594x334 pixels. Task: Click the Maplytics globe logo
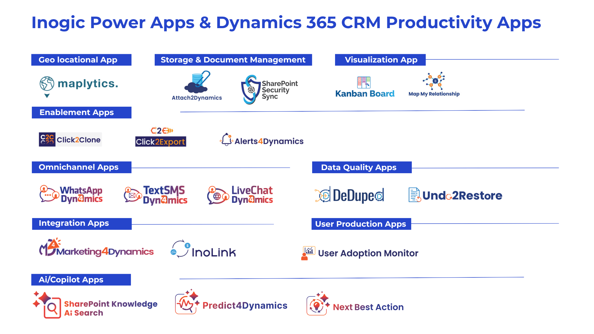point(47,83)
